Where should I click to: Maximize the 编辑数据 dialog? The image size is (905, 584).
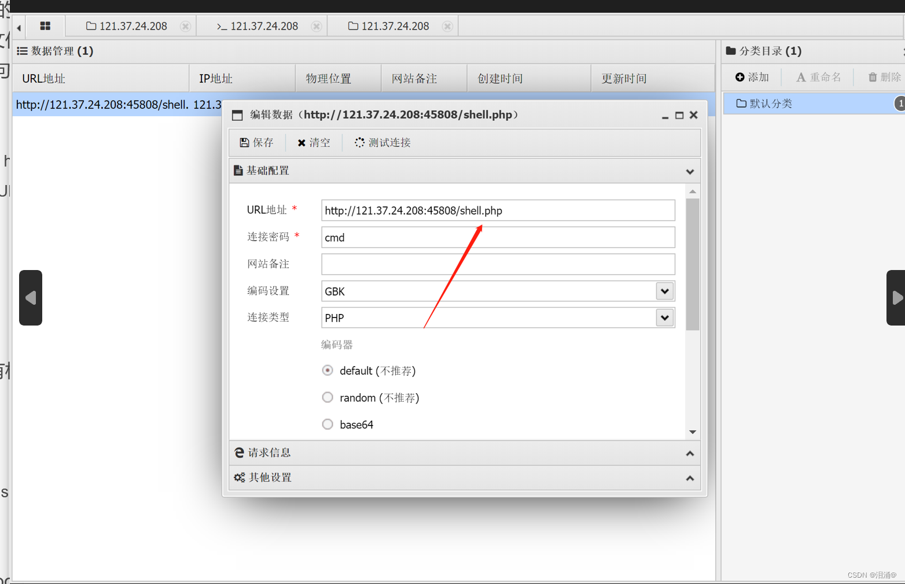pos(679,116)
